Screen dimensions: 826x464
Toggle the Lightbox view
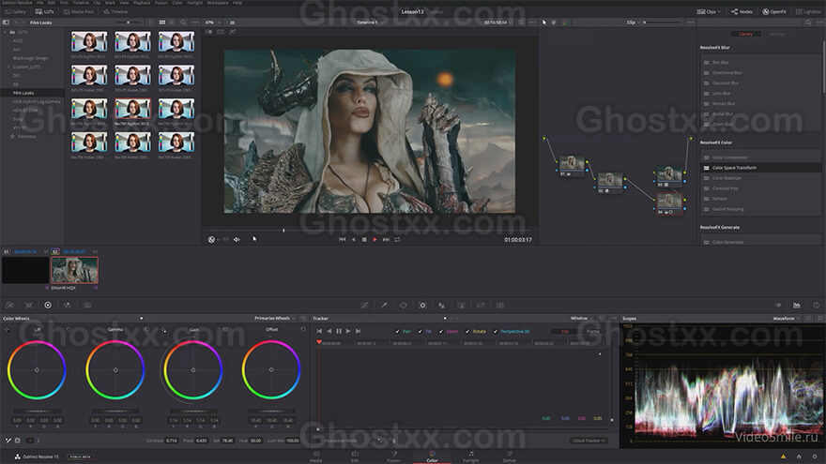(808, 11)
